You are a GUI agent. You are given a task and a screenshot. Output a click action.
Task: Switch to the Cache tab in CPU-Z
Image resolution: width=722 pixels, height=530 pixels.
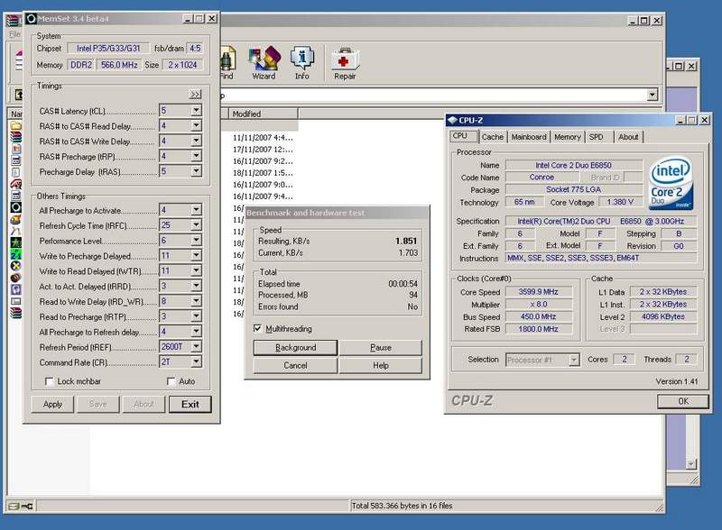(493, 137)
